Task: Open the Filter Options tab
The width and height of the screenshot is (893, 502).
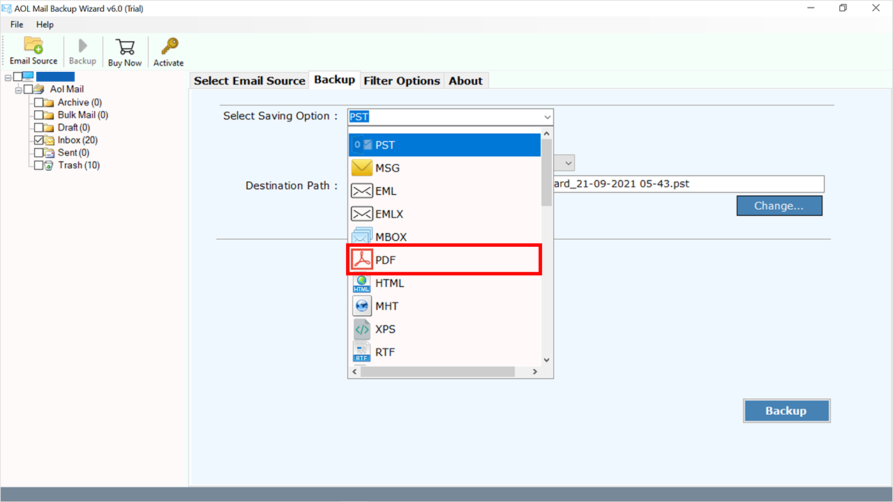Action: pos(402,81)
